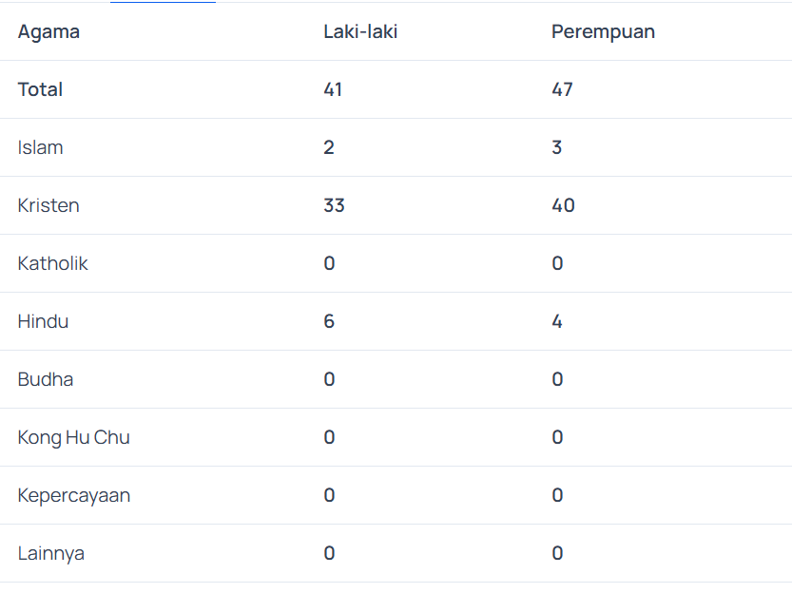Select the Total row label
Screen dimensions: 792x593
click(x=40, y=89)
